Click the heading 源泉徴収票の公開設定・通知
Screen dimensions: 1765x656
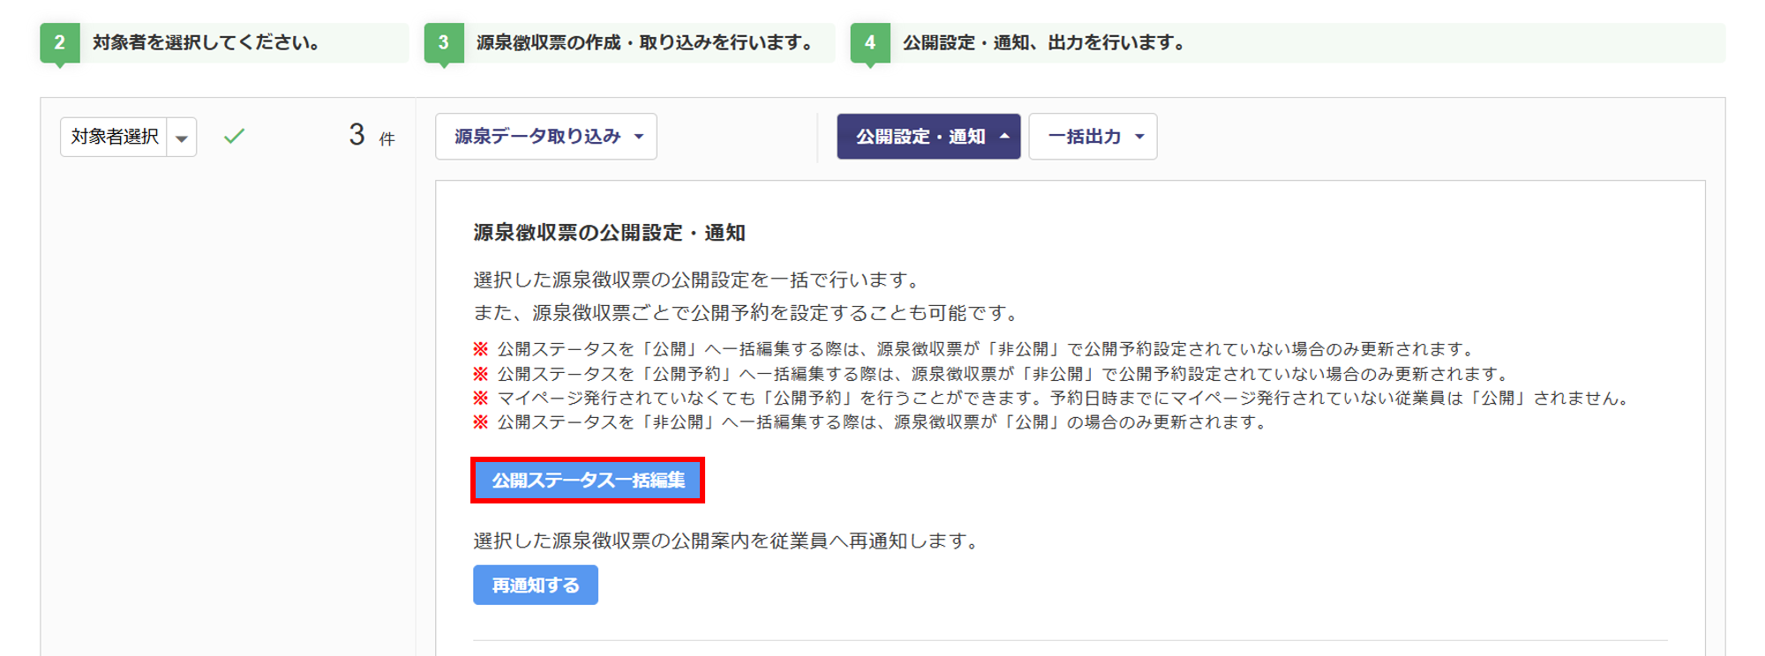[610, 233]
